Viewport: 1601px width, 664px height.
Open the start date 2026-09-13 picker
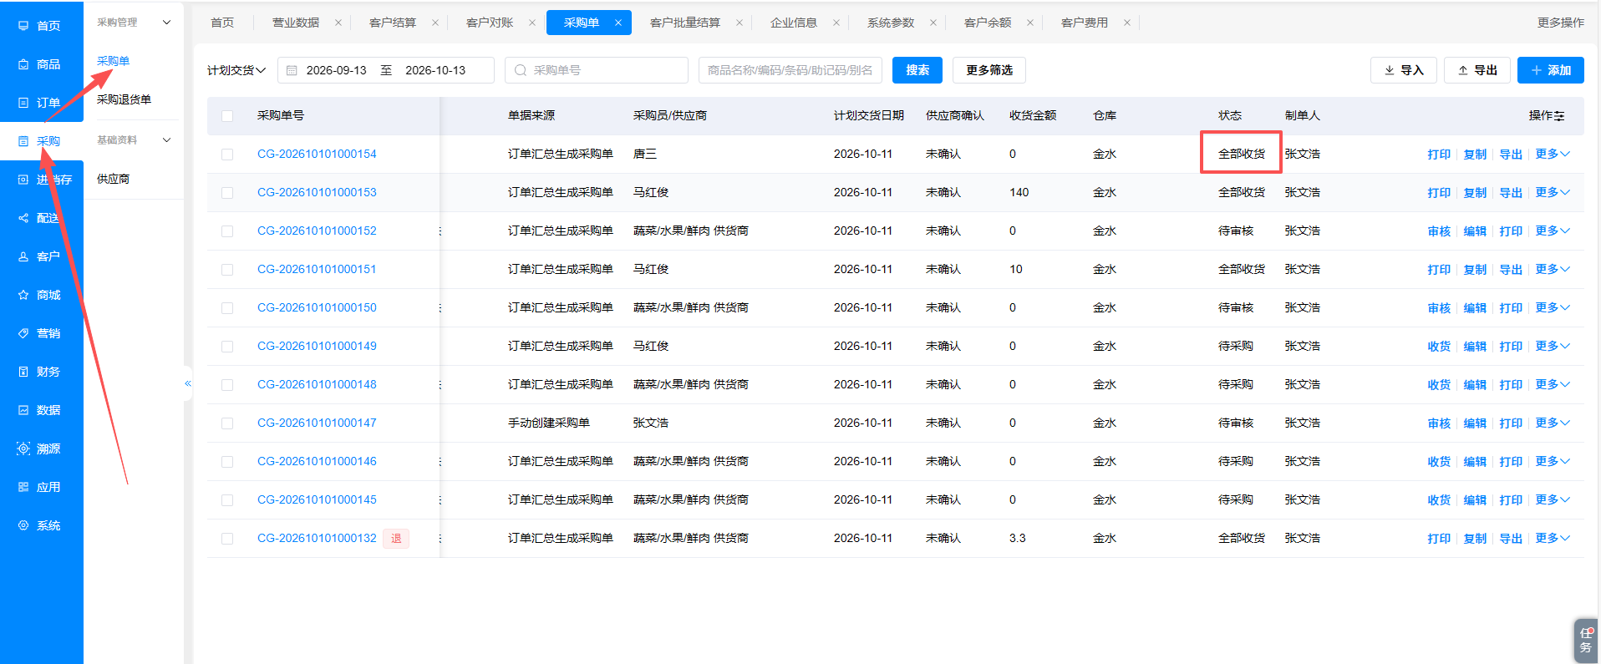(336, 70)
